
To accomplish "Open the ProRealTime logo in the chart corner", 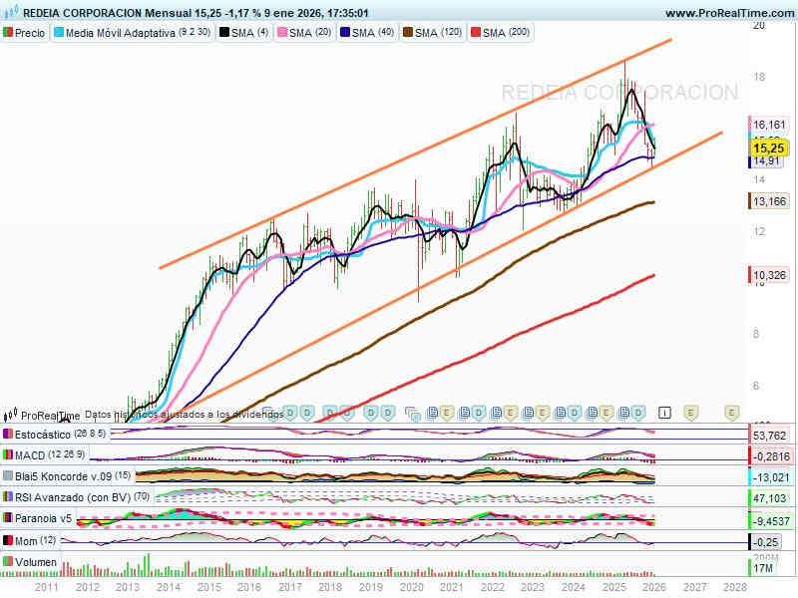I will pyautogui.click(x=12, y=415).
